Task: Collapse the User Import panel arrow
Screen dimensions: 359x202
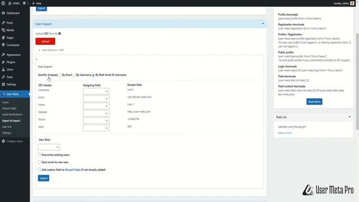Action: tap(263, 24)
